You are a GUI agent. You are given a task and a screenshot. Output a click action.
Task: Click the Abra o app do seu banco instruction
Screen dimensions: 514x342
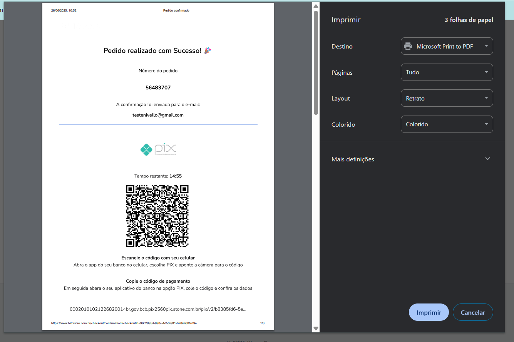(158, 265)
